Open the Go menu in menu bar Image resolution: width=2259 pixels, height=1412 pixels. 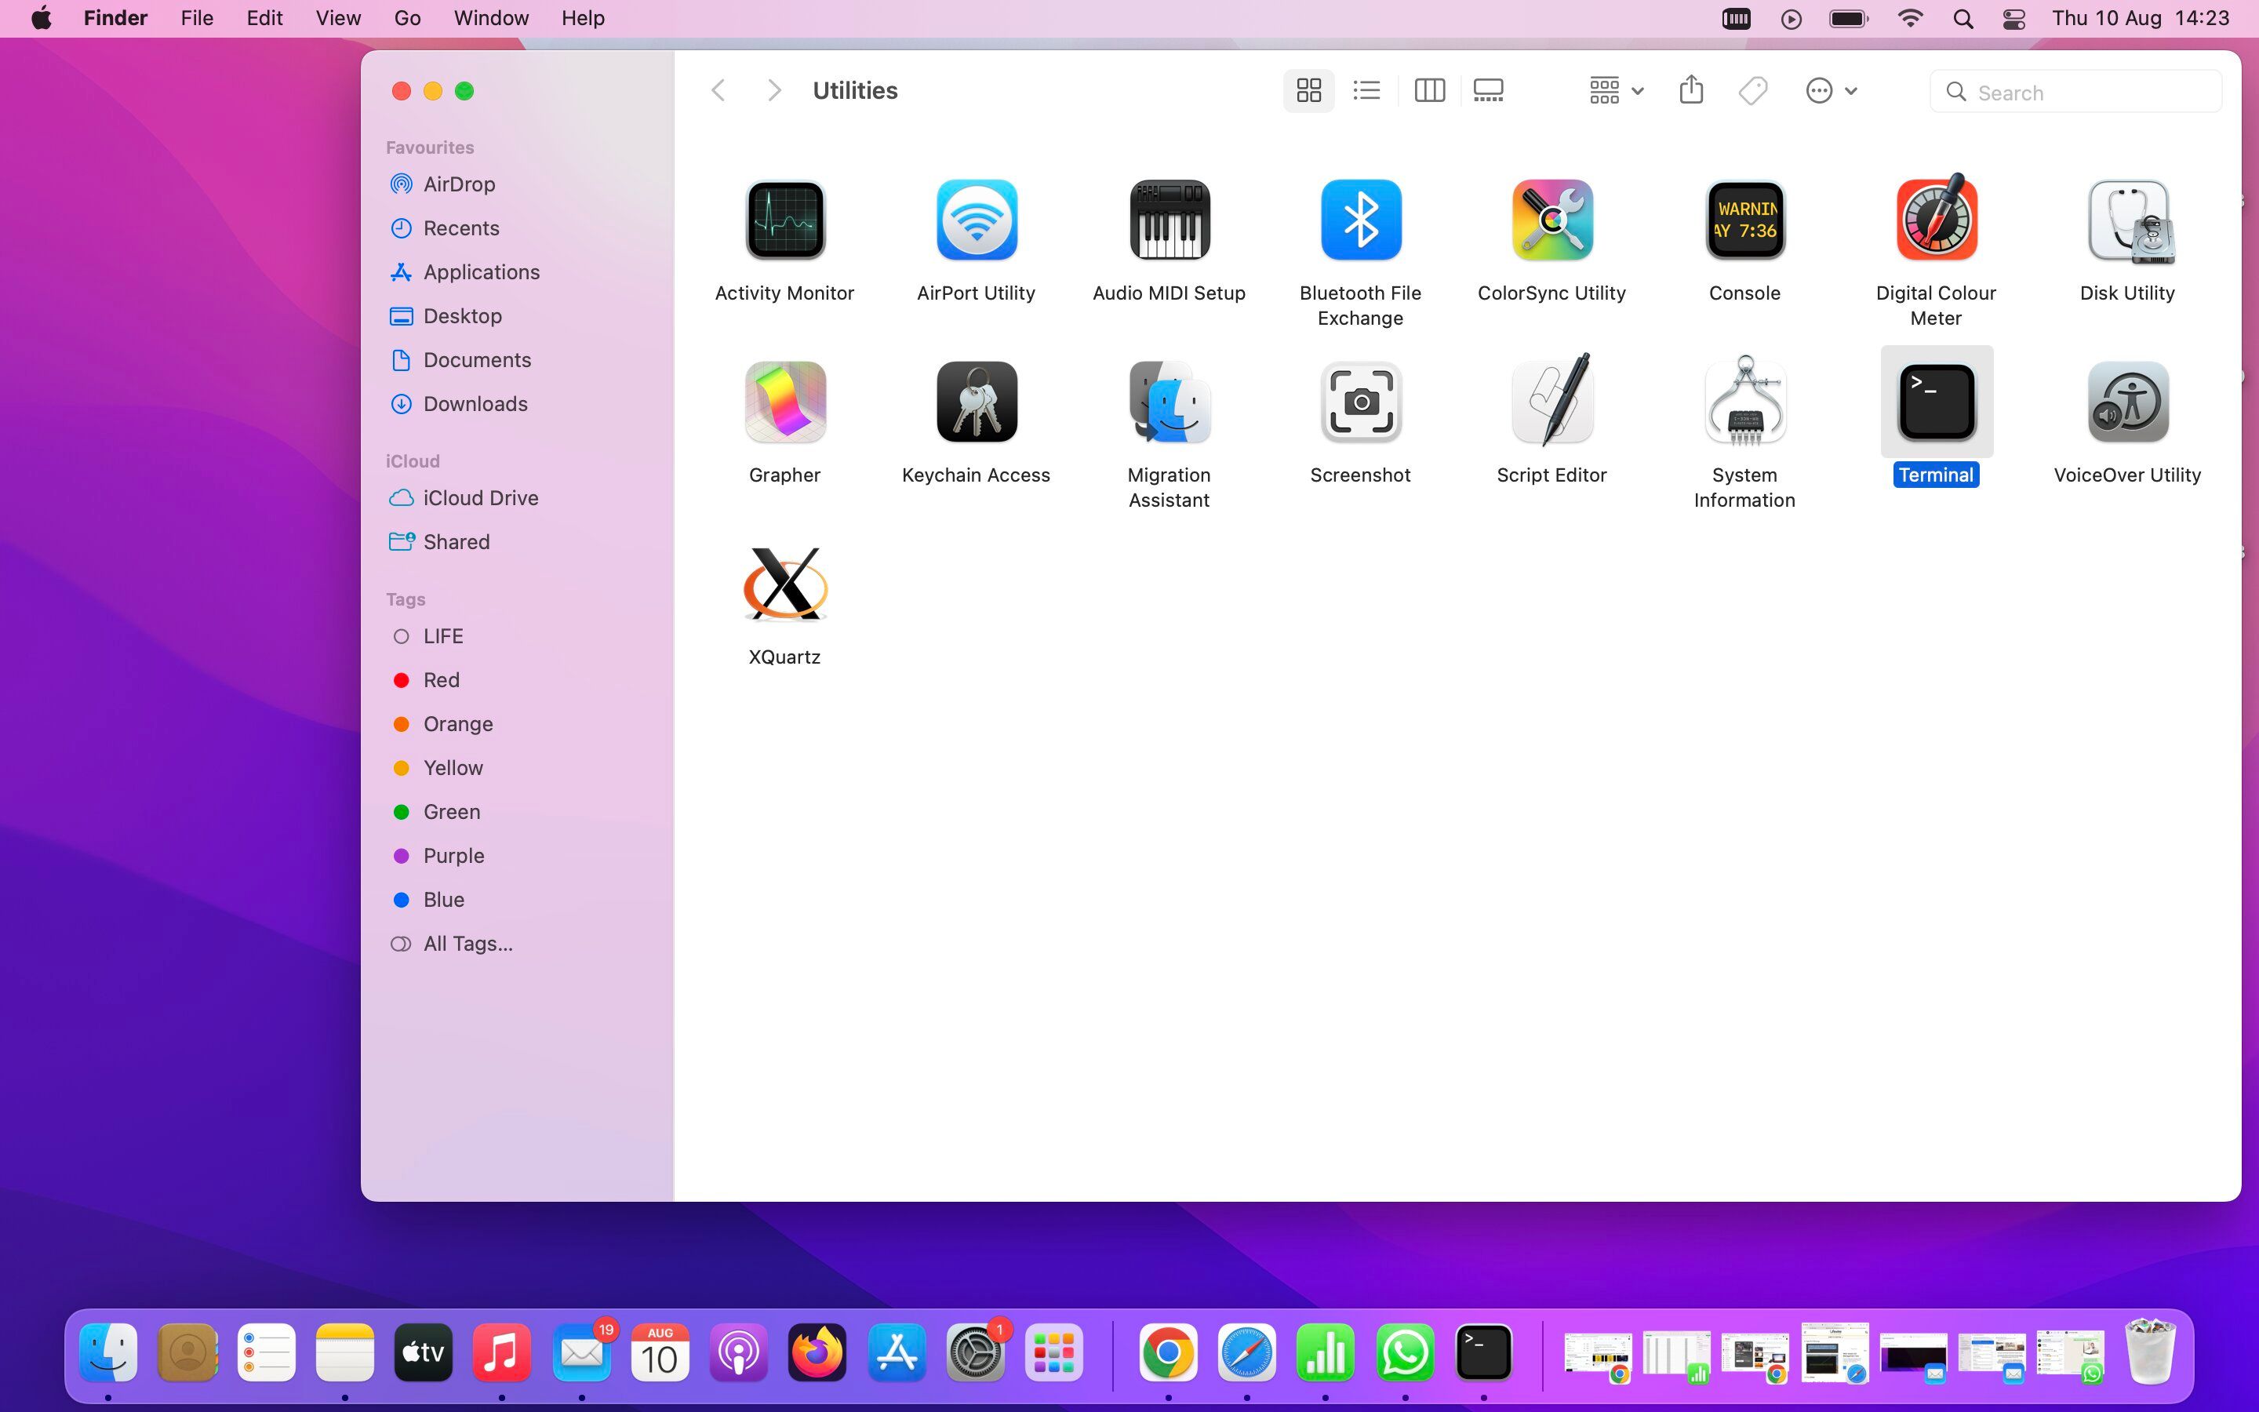(406, 18)
